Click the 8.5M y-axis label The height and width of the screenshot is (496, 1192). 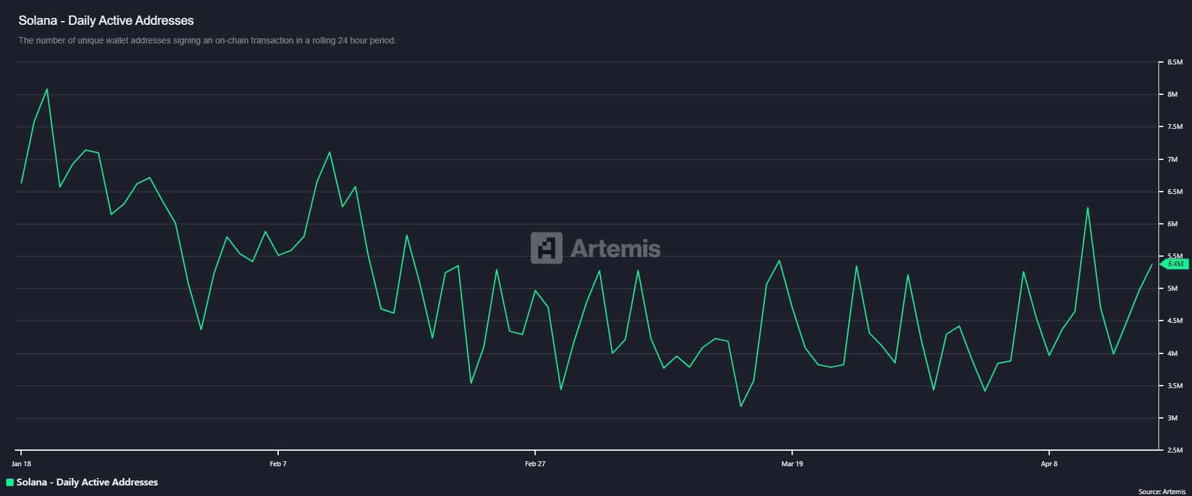tap(1175, 63)
